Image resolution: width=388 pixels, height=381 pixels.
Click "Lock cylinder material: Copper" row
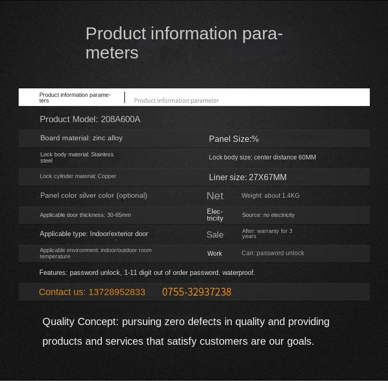point(78,177)
